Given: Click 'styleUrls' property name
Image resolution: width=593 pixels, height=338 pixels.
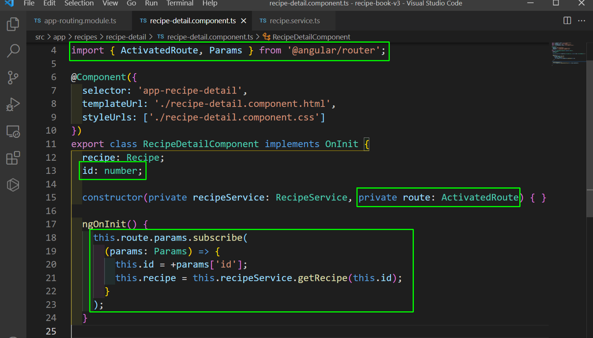Looking at the screenshot, I should tap(107, 117).
